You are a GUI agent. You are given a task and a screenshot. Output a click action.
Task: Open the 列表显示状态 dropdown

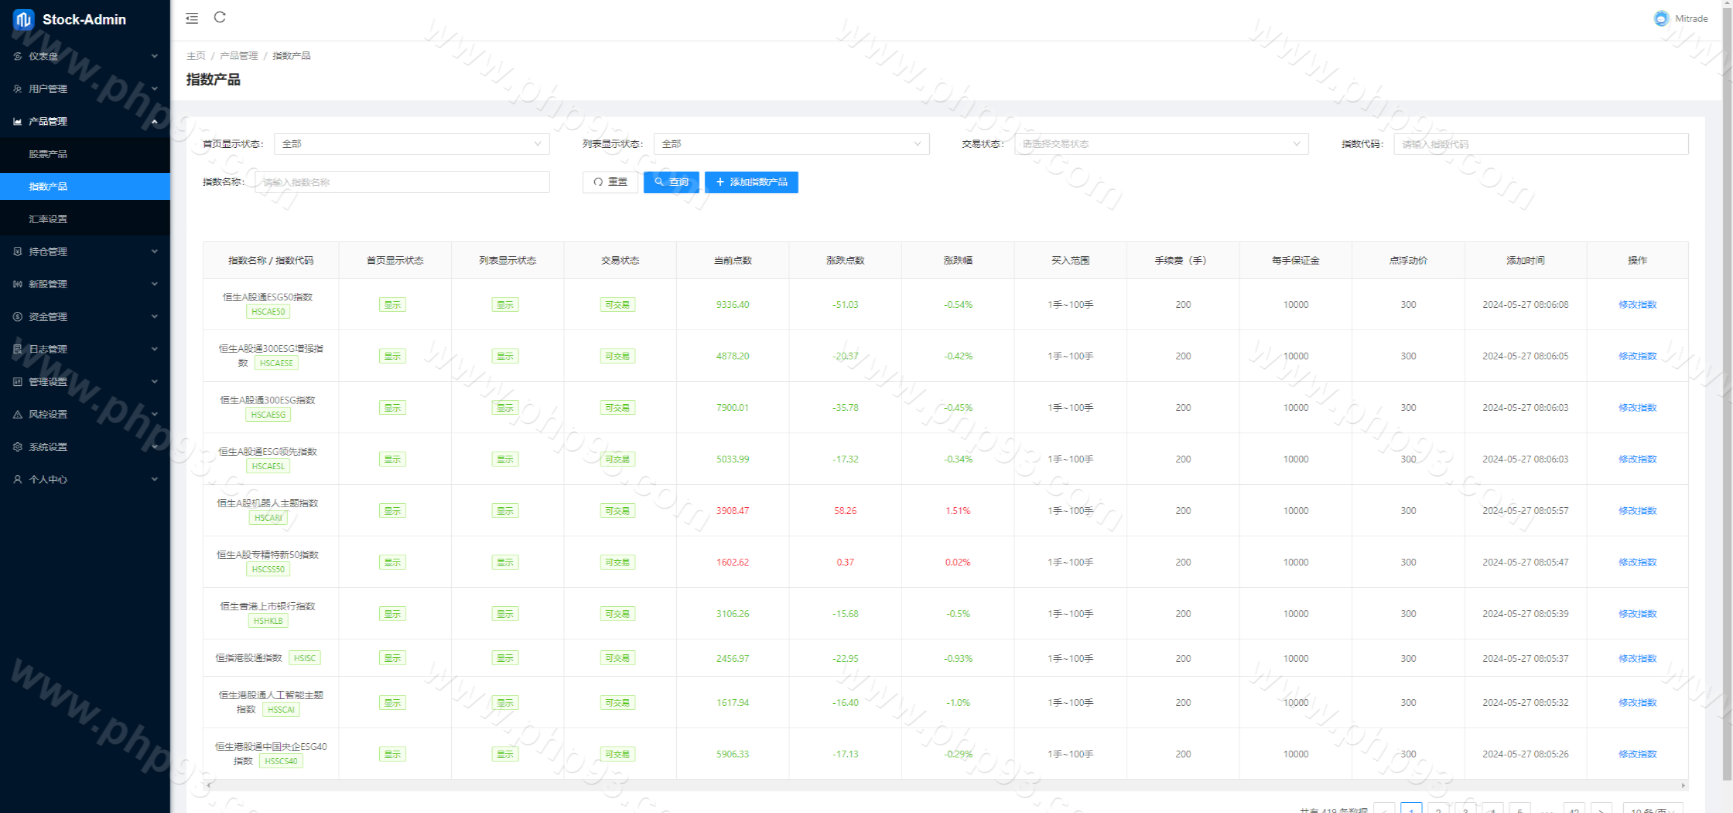click(791, 144)
